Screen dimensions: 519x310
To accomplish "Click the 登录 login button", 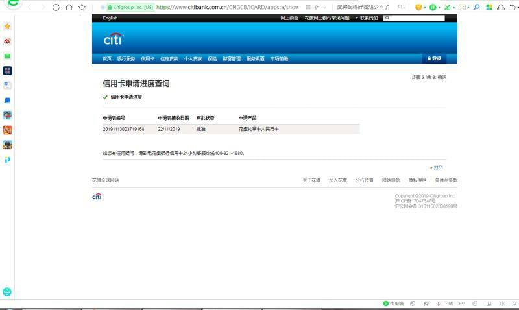I will pyautogui.click(x=434, y=58).
